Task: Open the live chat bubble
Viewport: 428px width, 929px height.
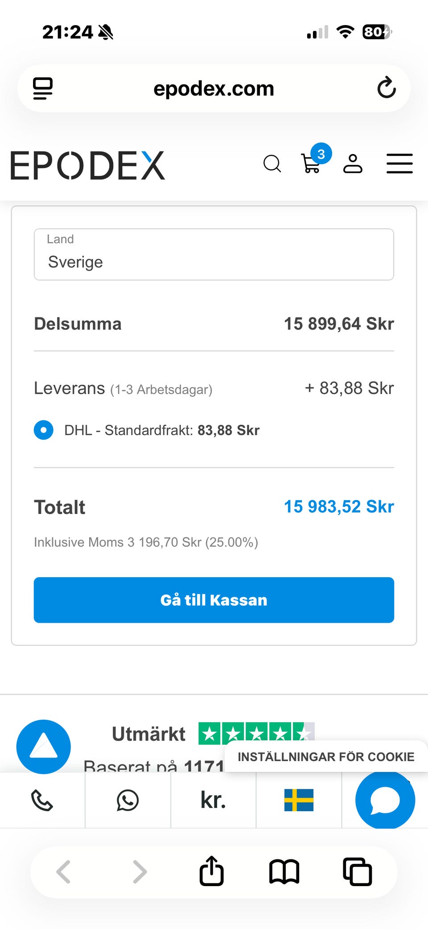Action: click(x=385, y=800)
